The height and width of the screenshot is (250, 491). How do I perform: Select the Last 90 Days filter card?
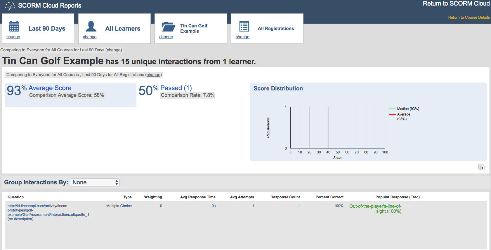point(38,29)
